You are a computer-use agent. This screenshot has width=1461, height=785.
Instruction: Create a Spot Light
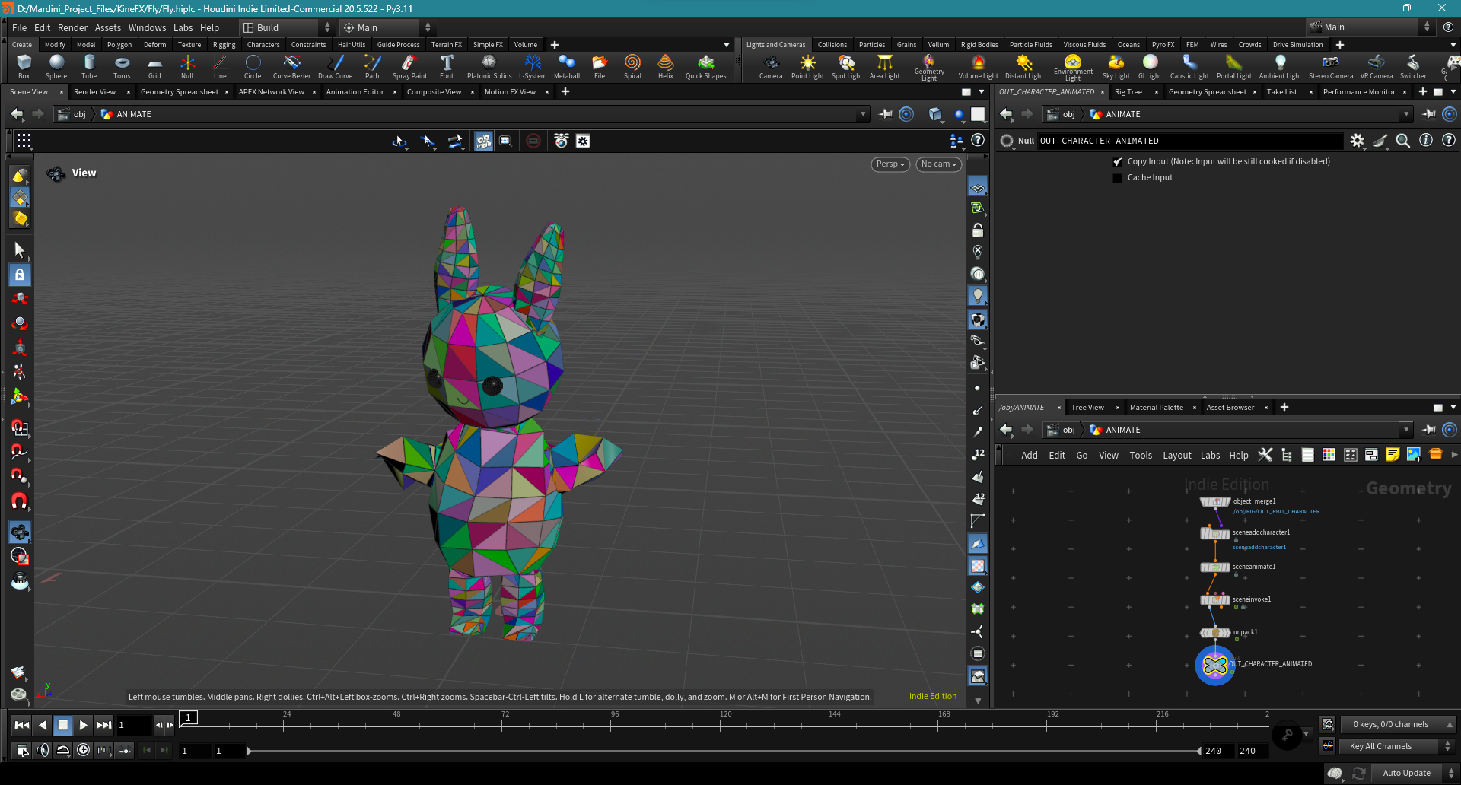pos(847,67)
